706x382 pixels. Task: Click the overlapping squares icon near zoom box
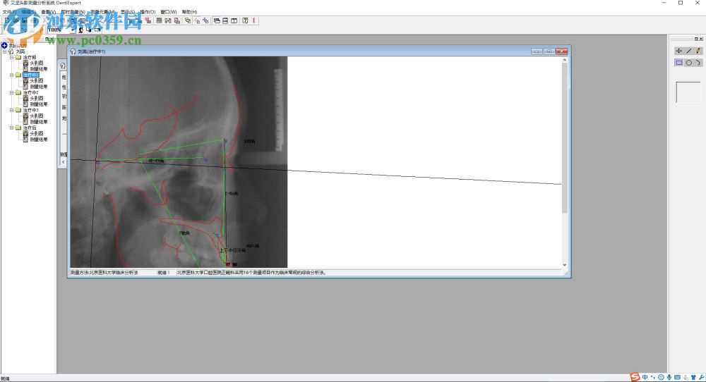pyautogui.click(x=89, y=30)
